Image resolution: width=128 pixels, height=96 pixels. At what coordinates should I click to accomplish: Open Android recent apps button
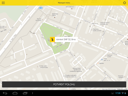point(25,93)
